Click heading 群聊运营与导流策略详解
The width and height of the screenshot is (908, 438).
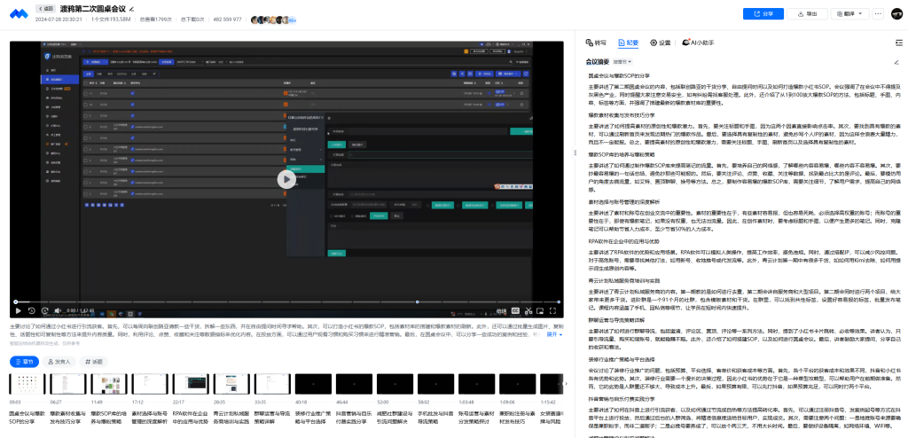pos(616,320)
